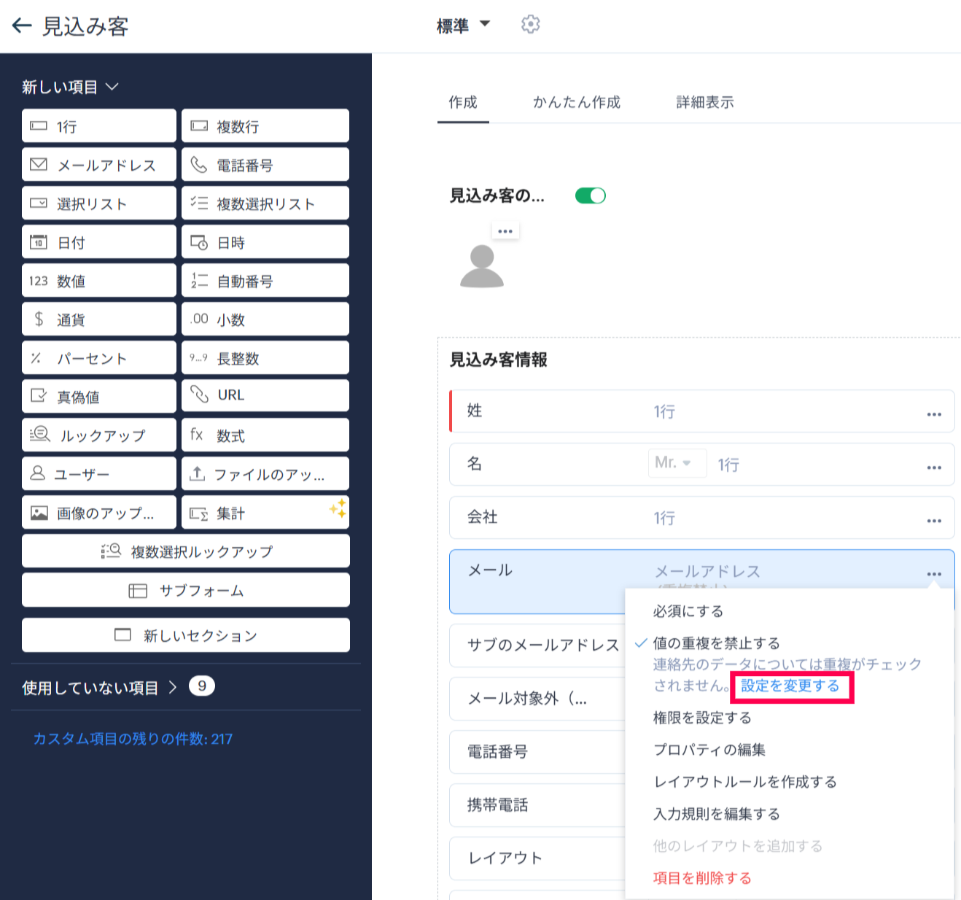The image size is (961, 900).
Task: Click the back arrow next to 見込み客
Action: click(22, 26)
